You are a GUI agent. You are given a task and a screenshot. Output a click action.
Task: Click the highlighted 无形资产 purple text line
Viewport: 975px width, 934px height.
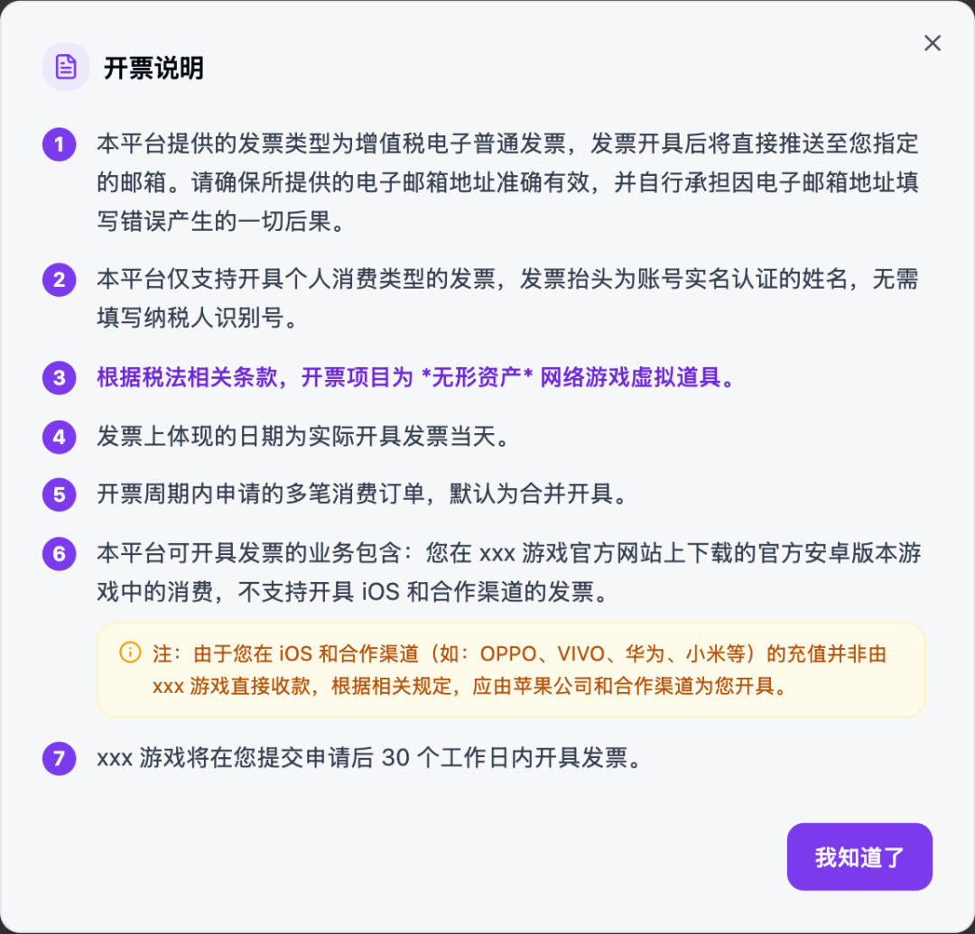416,377
